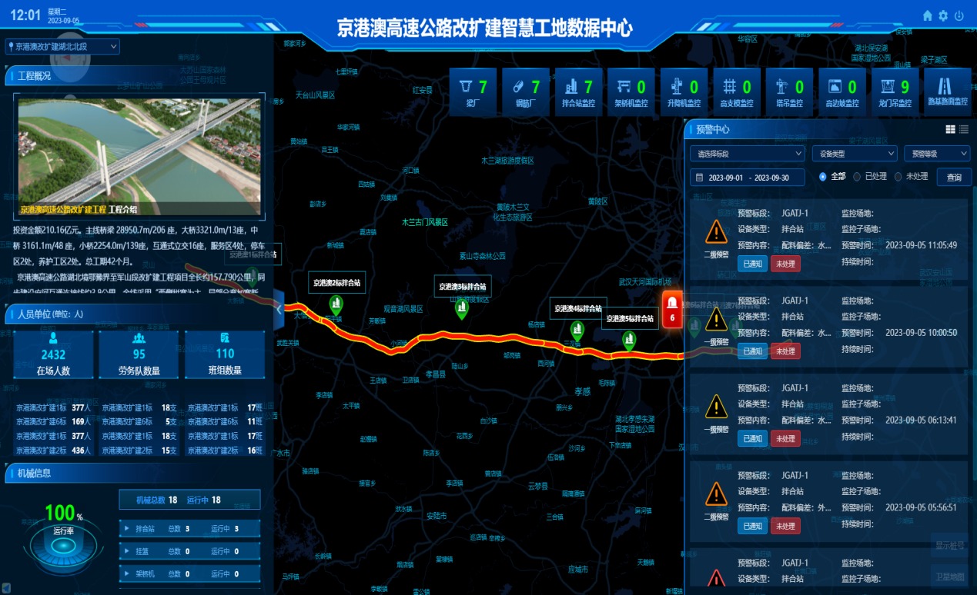Select the 塔吊监控 tile
Viewport: 977px width, 595px height.
tap(790, 92)
